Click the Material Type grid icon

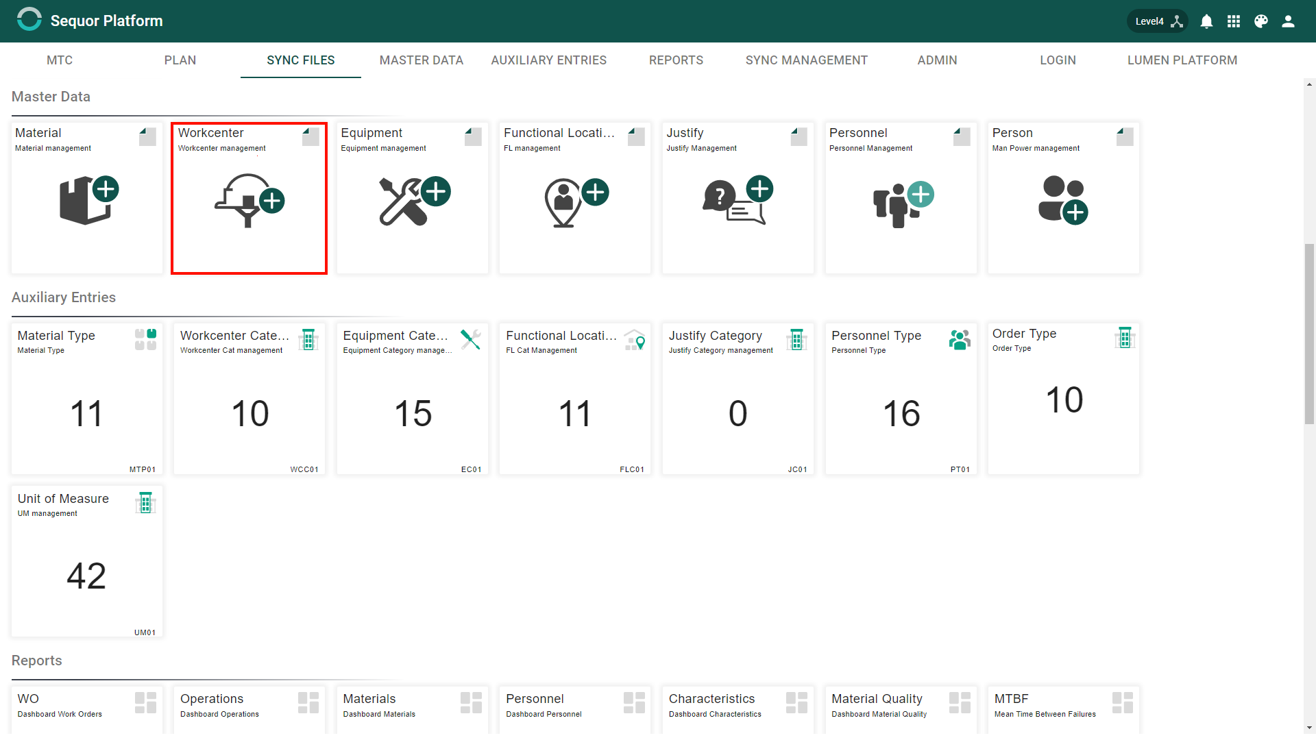[145, 339]
